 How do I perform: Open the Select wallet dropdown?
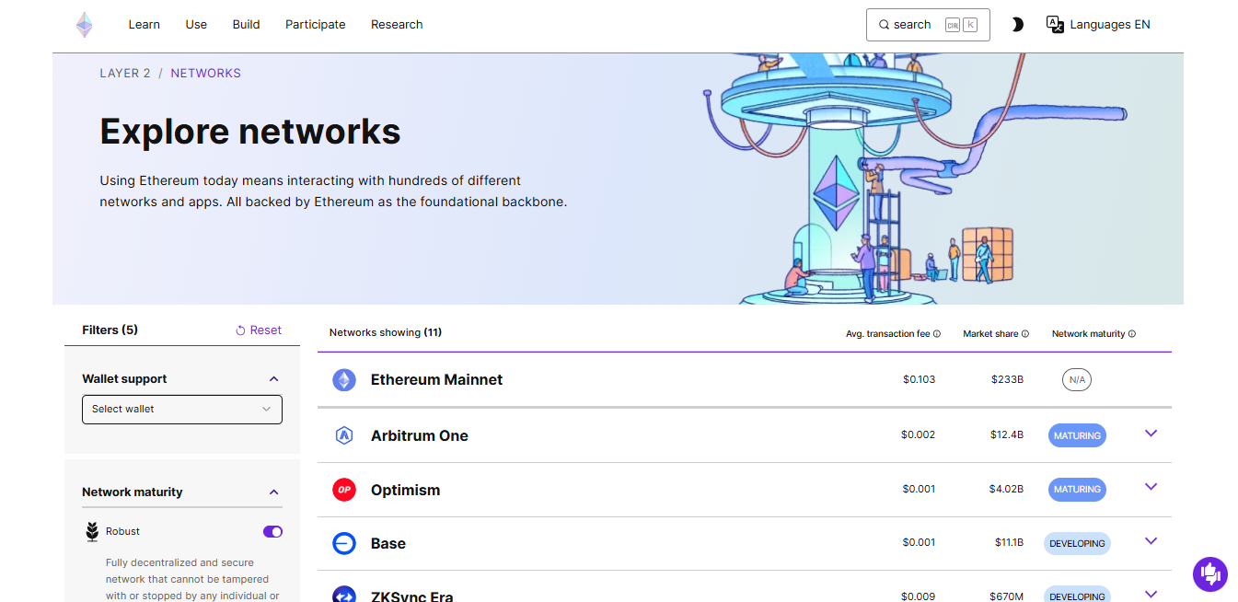coord(182,409)
